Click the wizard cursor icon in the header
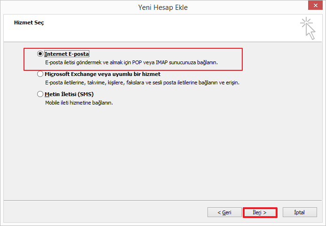The image size is (326, 226). click(308, 28)
